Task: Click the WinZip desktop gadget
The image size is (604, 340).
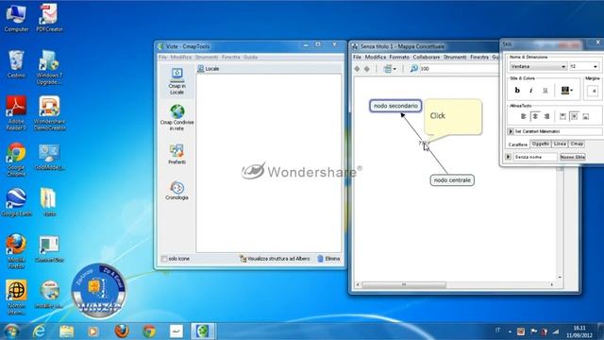Action: (x=98, y=290)
